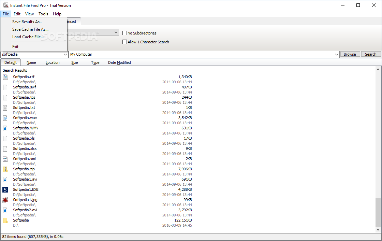The image size is (382, 241).
Task: Select the Softpedia.swf file name
Action: coord(25,87)
